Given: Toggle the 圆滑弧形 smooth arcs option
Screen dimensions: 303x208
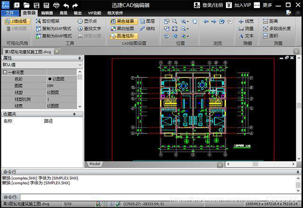Looking at the screenshot, I should [x=124, y=36].
